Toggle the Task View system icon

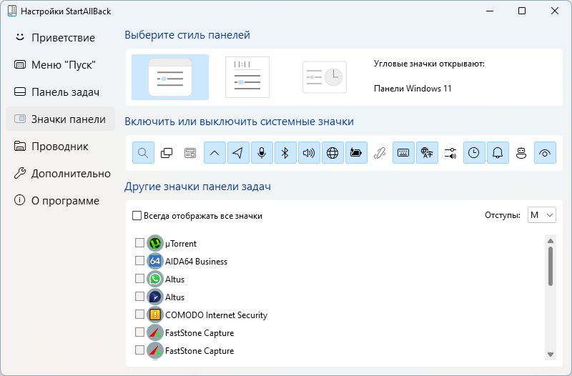pos(167,153)
